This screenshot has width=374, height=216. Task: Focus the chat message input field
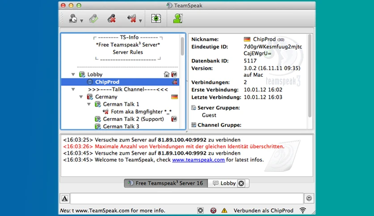click(x=187, y=199)
